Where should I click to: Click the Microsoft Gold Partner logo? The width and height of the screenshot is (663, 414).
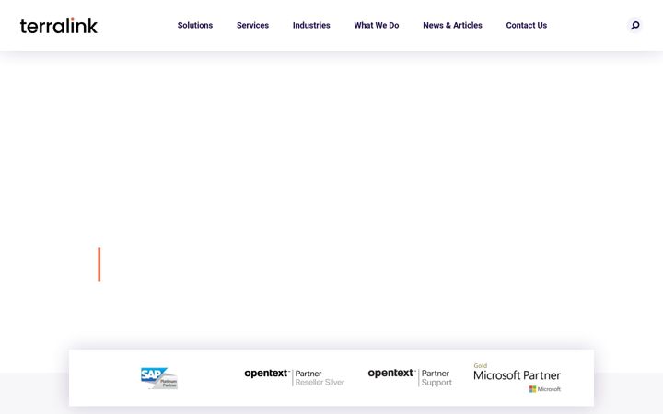(517, 377)
